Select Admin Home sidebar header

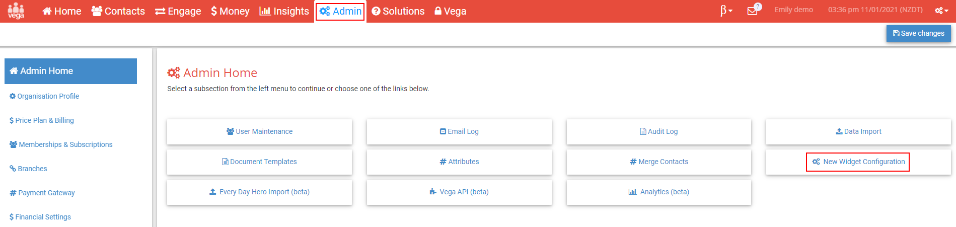(70, 71)
